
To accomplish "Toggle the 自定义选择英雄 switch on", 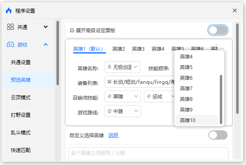I will (217, 135).
